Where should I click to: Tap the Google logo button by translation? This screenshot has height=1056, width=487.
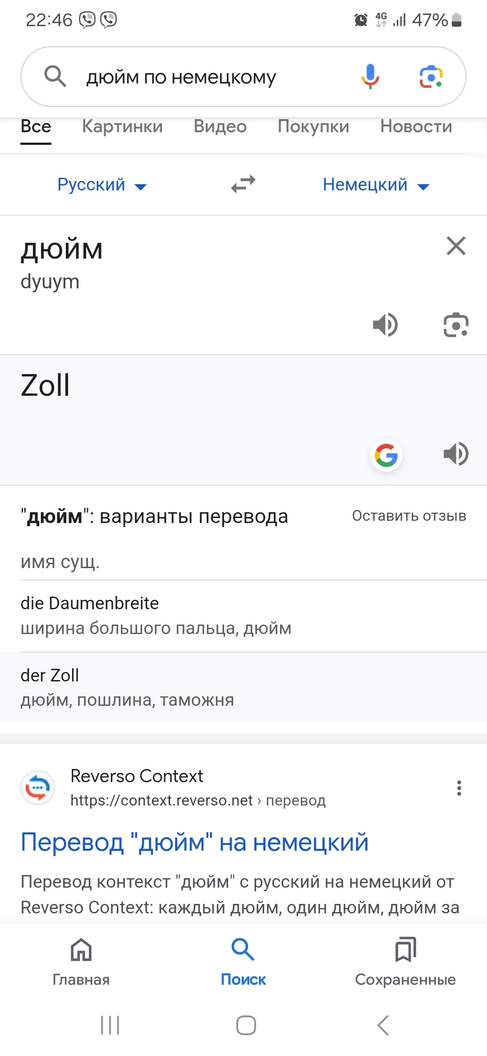(386, 454)
